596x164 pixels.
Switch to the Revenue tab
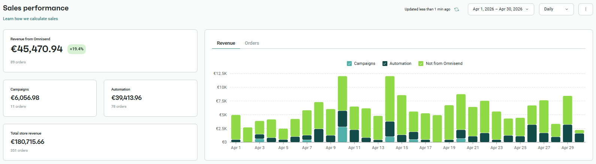point(226,43)
